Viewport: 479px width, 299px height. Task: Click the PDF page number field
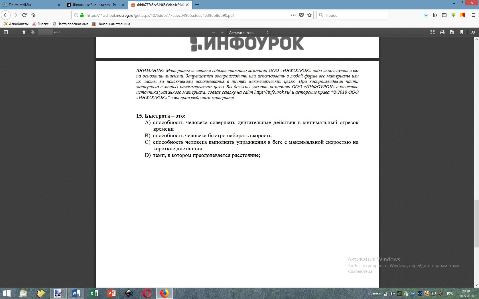coord(46,32)
